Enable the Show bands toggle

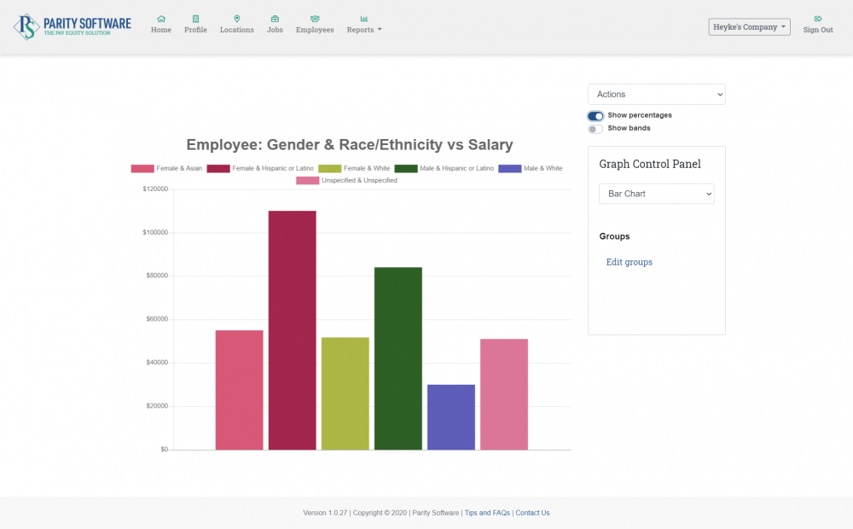click(595, 129)
